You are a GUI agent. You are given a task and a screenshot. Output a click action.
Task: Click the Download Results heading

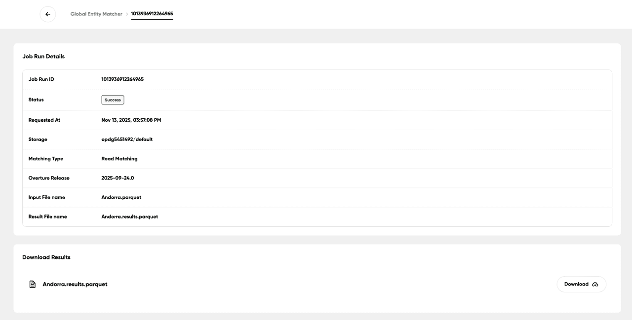coord(46,257)
